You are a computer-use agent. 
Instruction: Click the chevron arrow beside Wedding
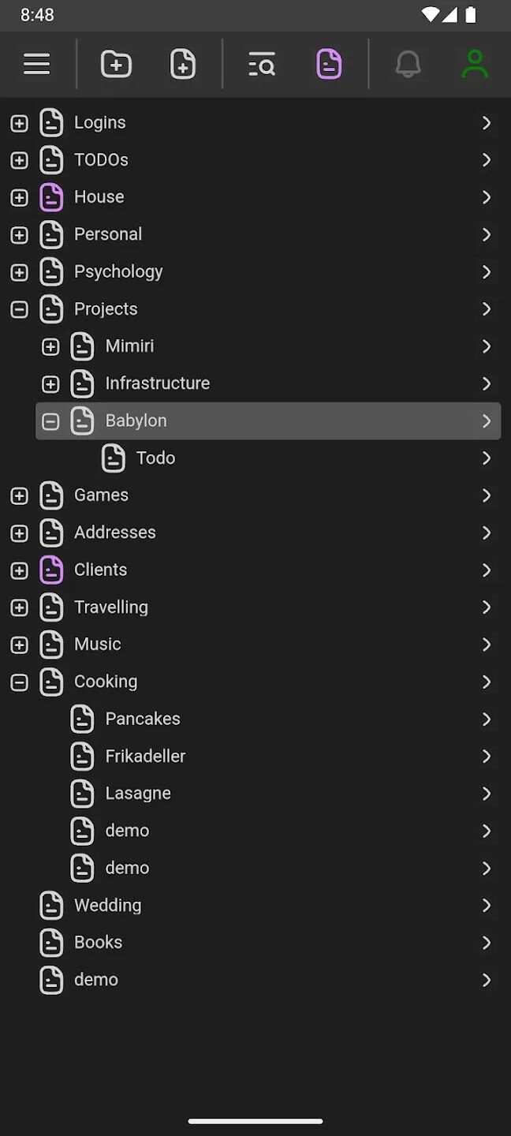click(x=487, y=906)
